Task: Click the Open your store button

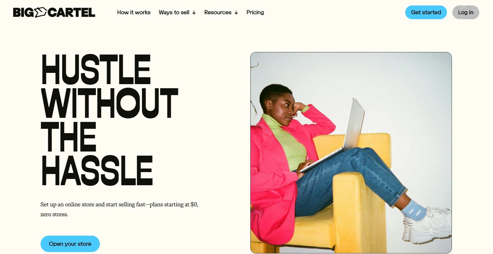Action: click(x=70, y=244)
